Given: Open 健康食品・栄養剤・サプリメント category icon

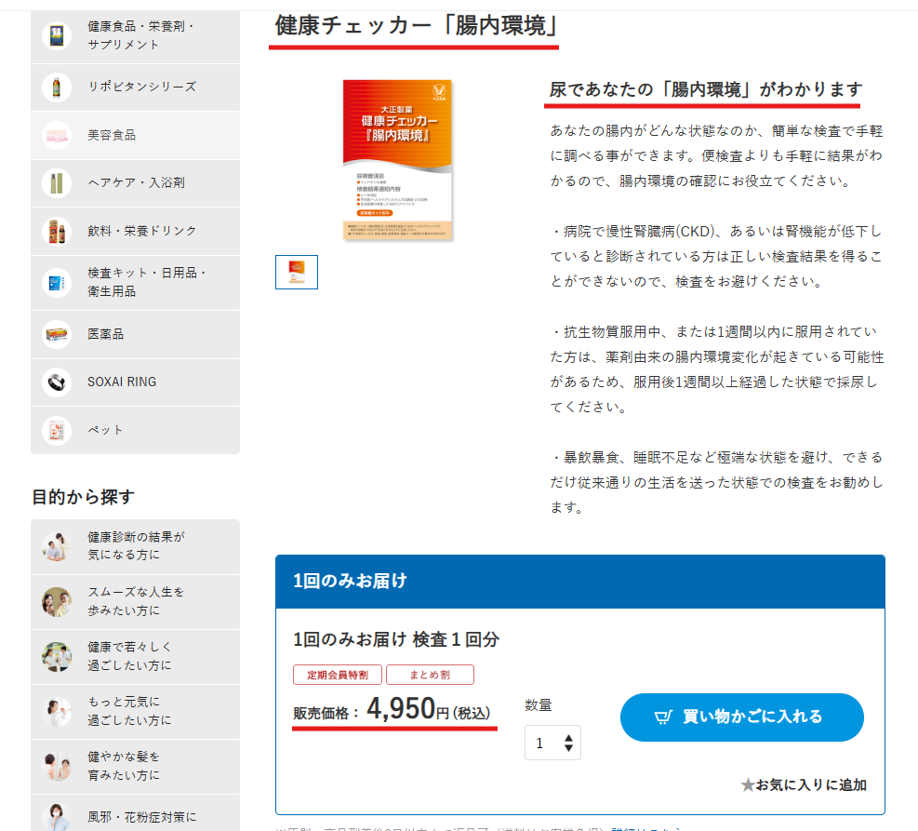Looking at the screenshot, I should (x=57, y=35).
